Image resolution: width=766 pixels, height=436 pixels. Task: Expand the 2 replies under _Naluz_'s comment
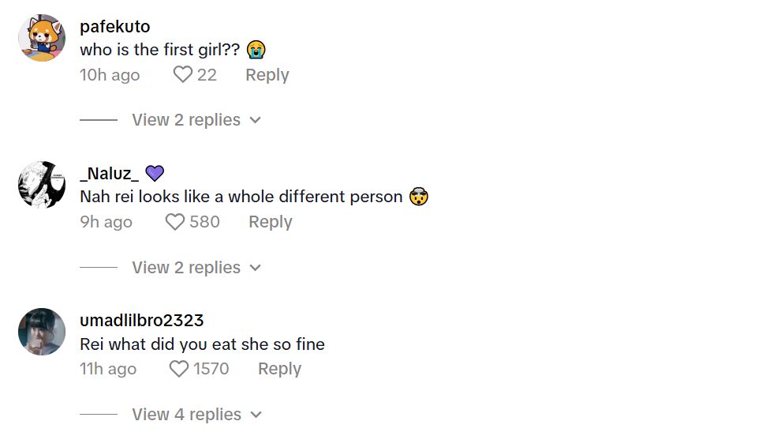[x=196, y=268]
